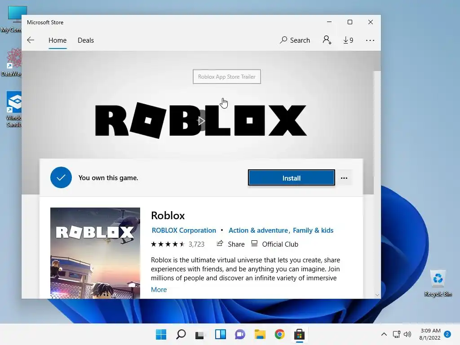Screen dimensions: 460x345
Task: Open the Family & kids category link
Action: [313, 230]
